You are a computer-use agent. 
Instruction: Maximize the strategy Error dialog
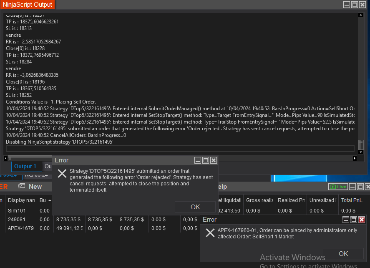click(206, 160)
